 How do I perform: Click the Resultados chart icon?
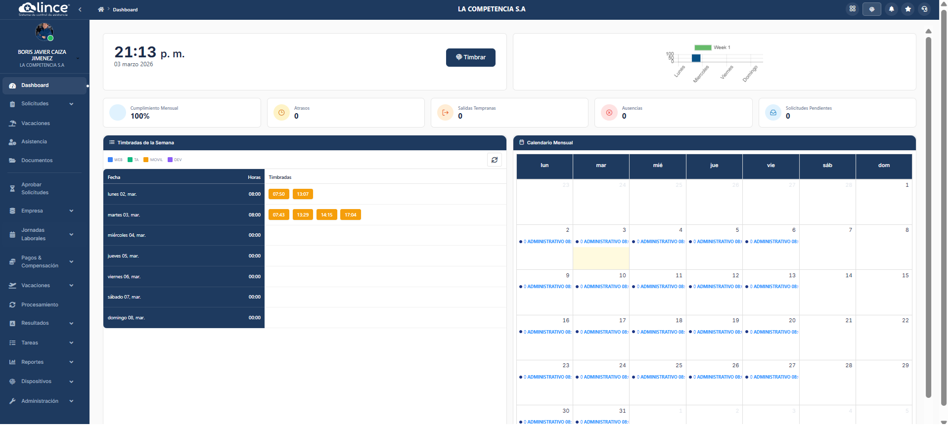pos(12,323)
